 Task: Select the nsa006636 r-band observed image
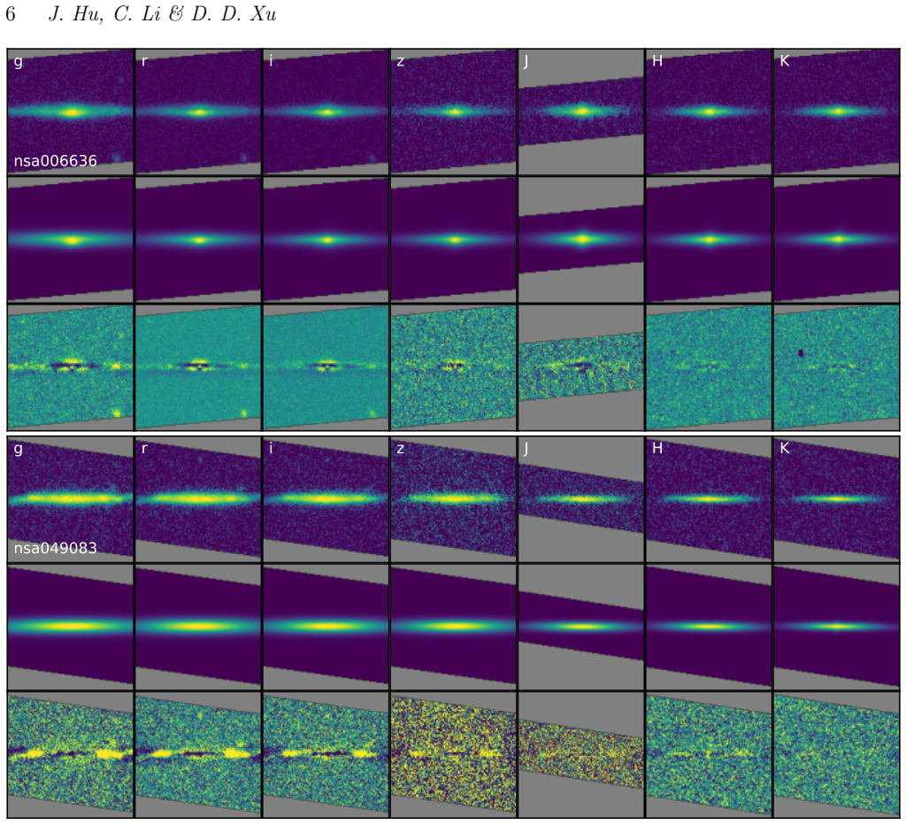click(x=198, y=112)
